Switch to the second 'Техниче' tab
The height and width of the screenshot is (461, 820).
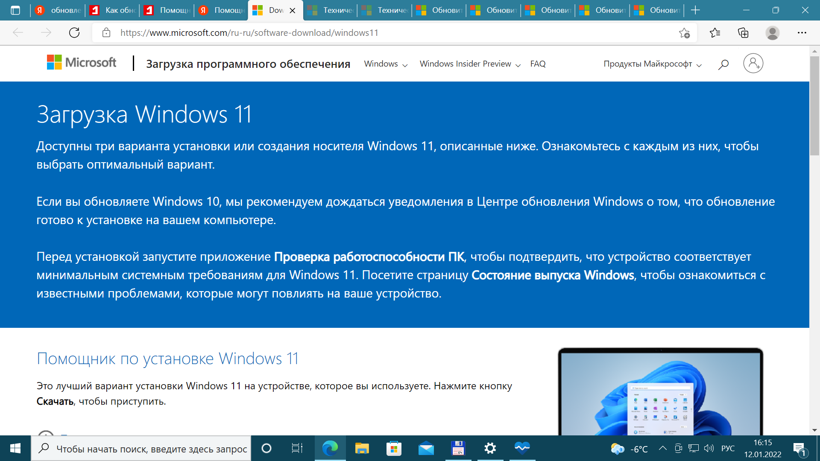coord(385,10)
